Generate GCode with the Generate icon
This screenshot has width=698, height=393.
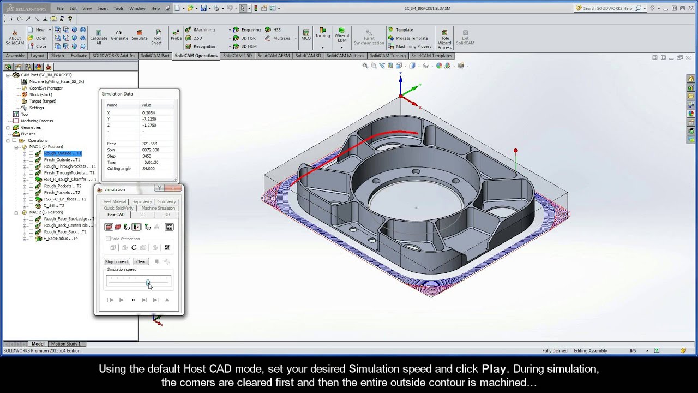click(x=119, y=35)
